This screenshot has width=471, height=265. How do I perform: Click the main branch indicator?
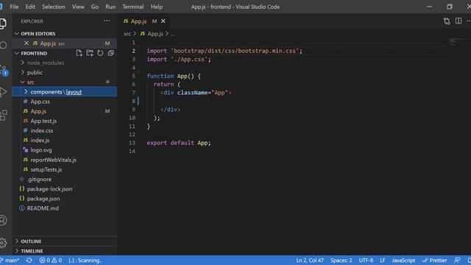pyautogui.click(x=10, y=260)
